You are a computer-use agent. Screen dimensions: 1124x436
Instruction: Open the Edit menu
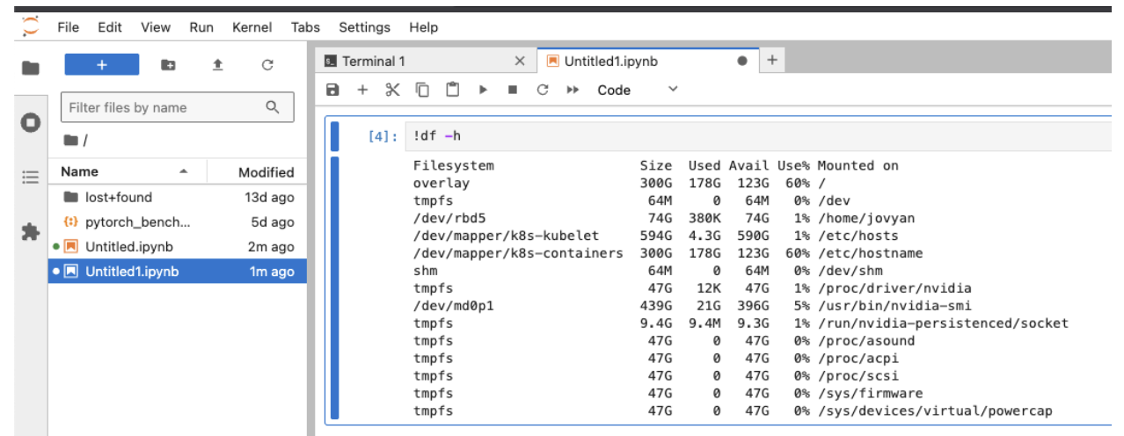(x=110, y=27)
